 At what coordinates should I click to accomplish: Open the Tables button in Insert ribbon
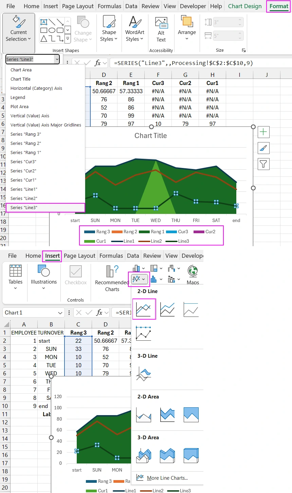[16, 277]
